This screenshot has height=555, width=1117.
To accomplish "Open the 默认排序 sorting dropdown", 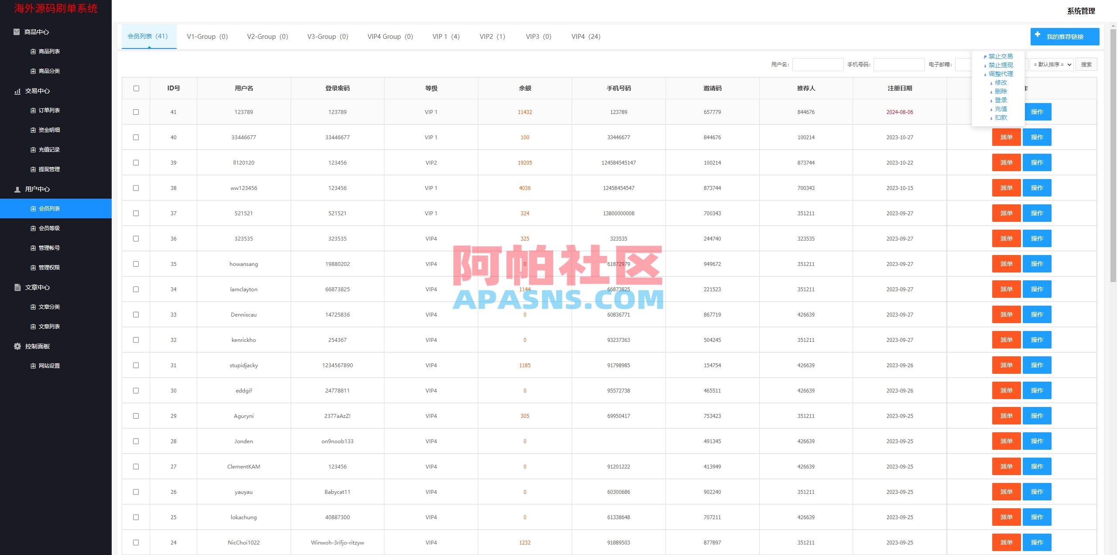I will point(1052,64).
